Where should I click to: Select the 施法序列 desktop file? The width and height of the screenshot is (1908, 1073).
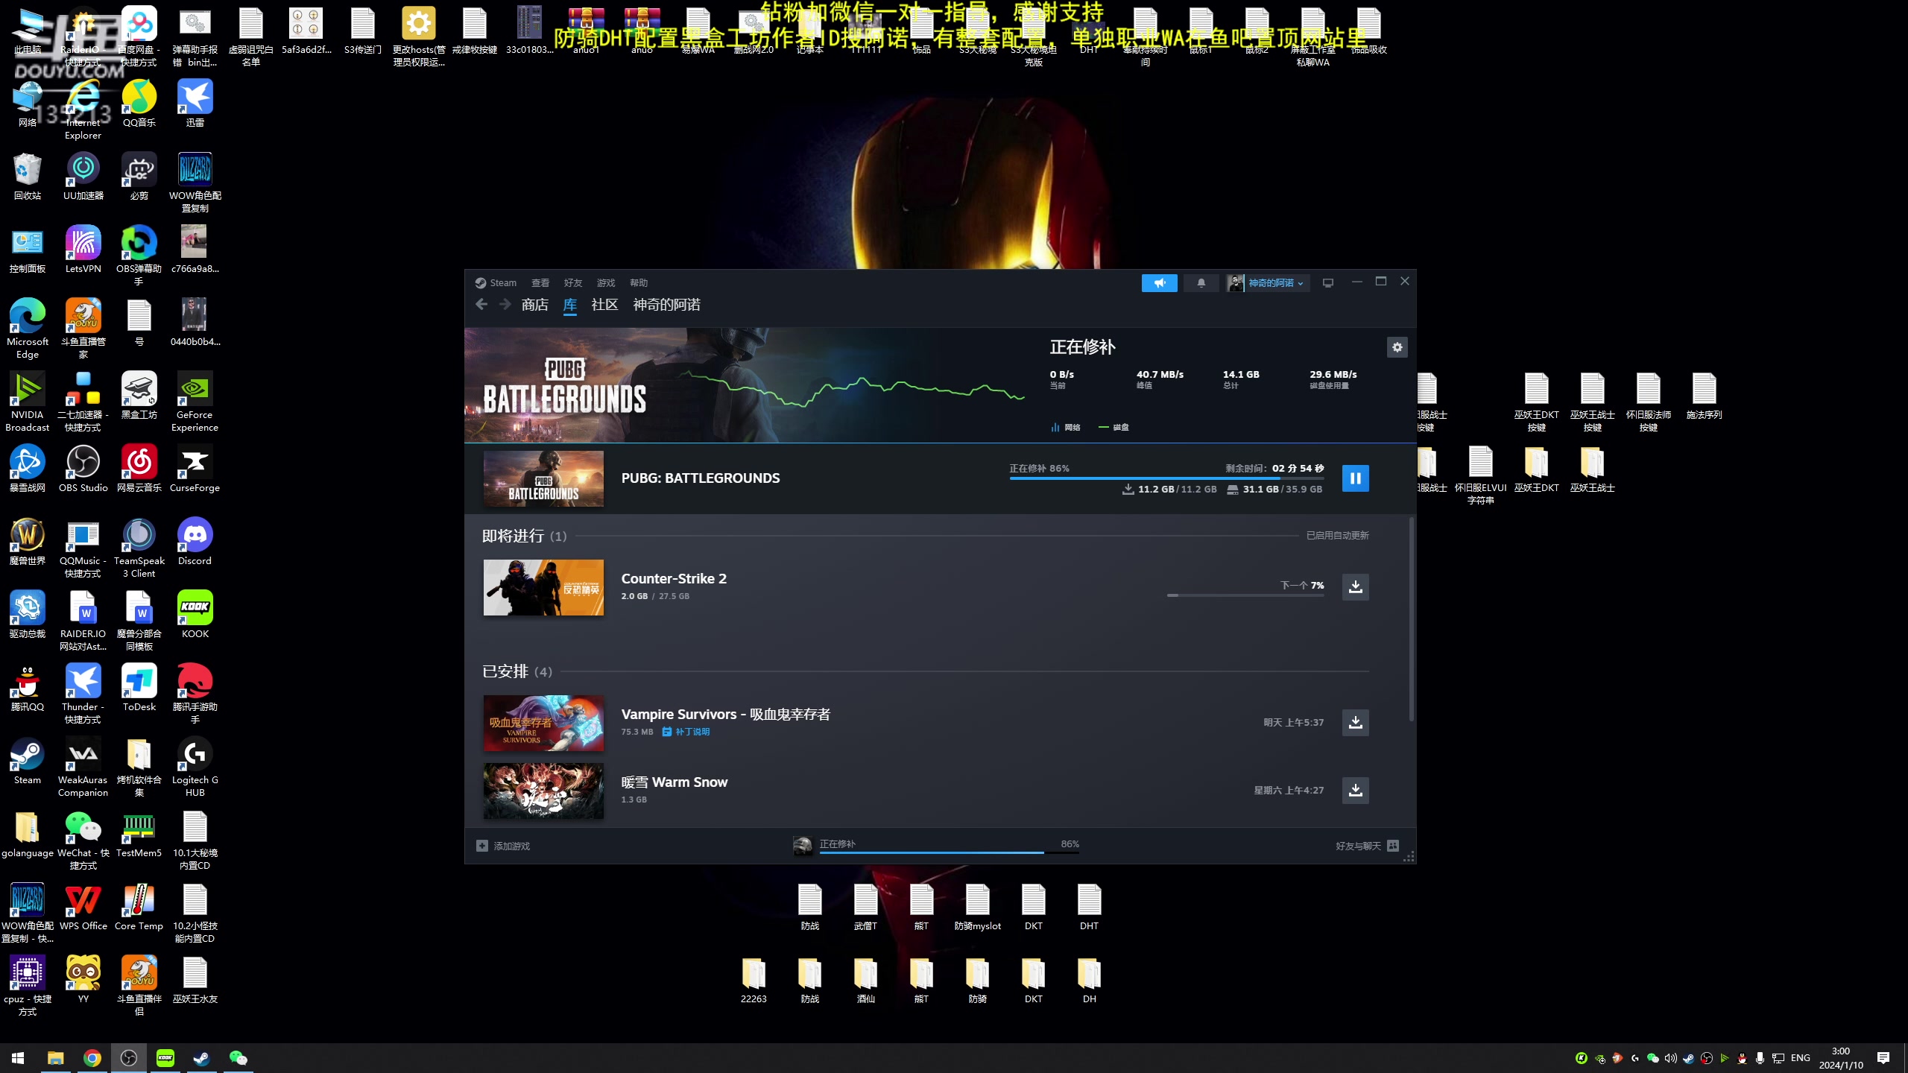coord(1704,396)
